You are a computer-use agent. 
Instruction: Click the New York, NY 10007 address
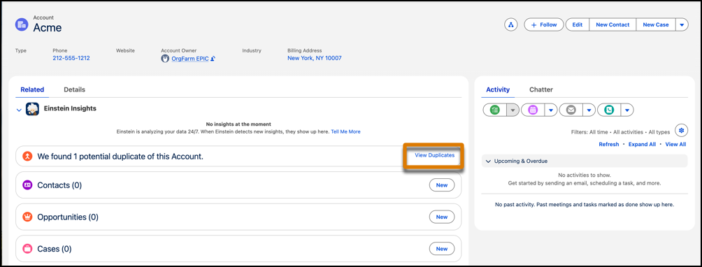tap(314, 58)
